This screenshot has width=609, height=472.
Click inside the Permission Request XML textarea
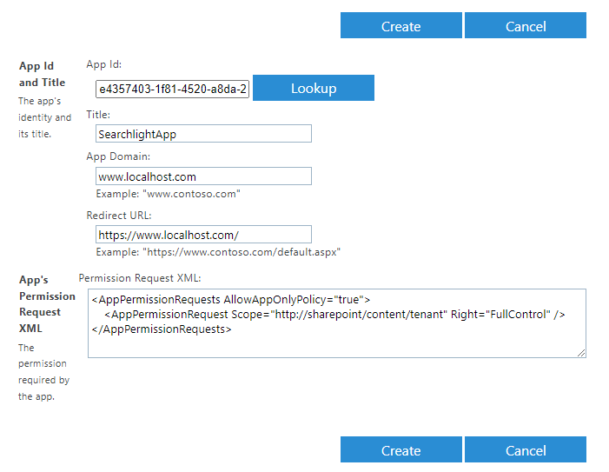pyautogui.click(x=337, y=323)
